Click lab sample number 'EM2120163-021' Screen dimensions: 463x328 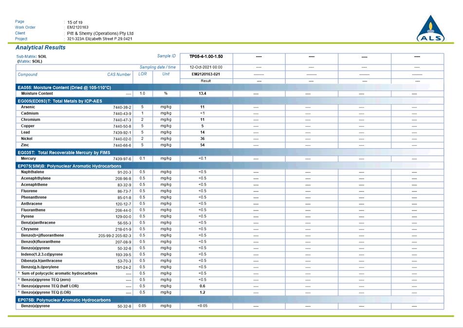(206, 75)
